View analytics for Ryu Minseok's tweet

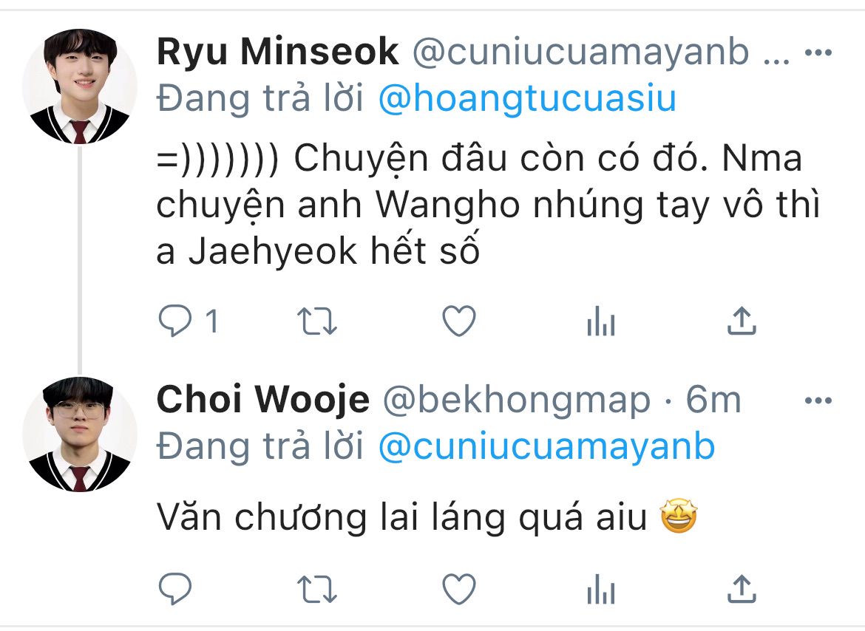coord(601,321)
